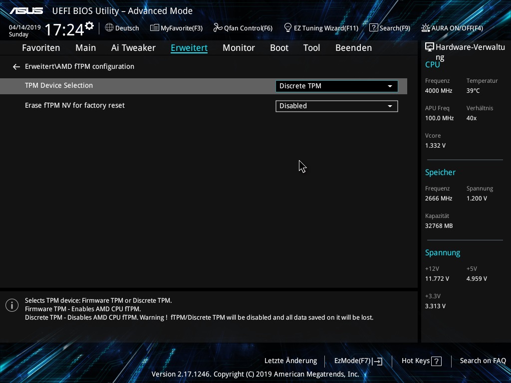Click +3.3V value 3.313 V
The width and height of the screenshot is (511, 383).
(435, 306)
